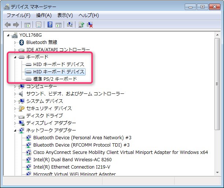This screenshot has width=224, height=188.
Task: Expand the セキュリティ デバイス category
Action: (15, 108)
